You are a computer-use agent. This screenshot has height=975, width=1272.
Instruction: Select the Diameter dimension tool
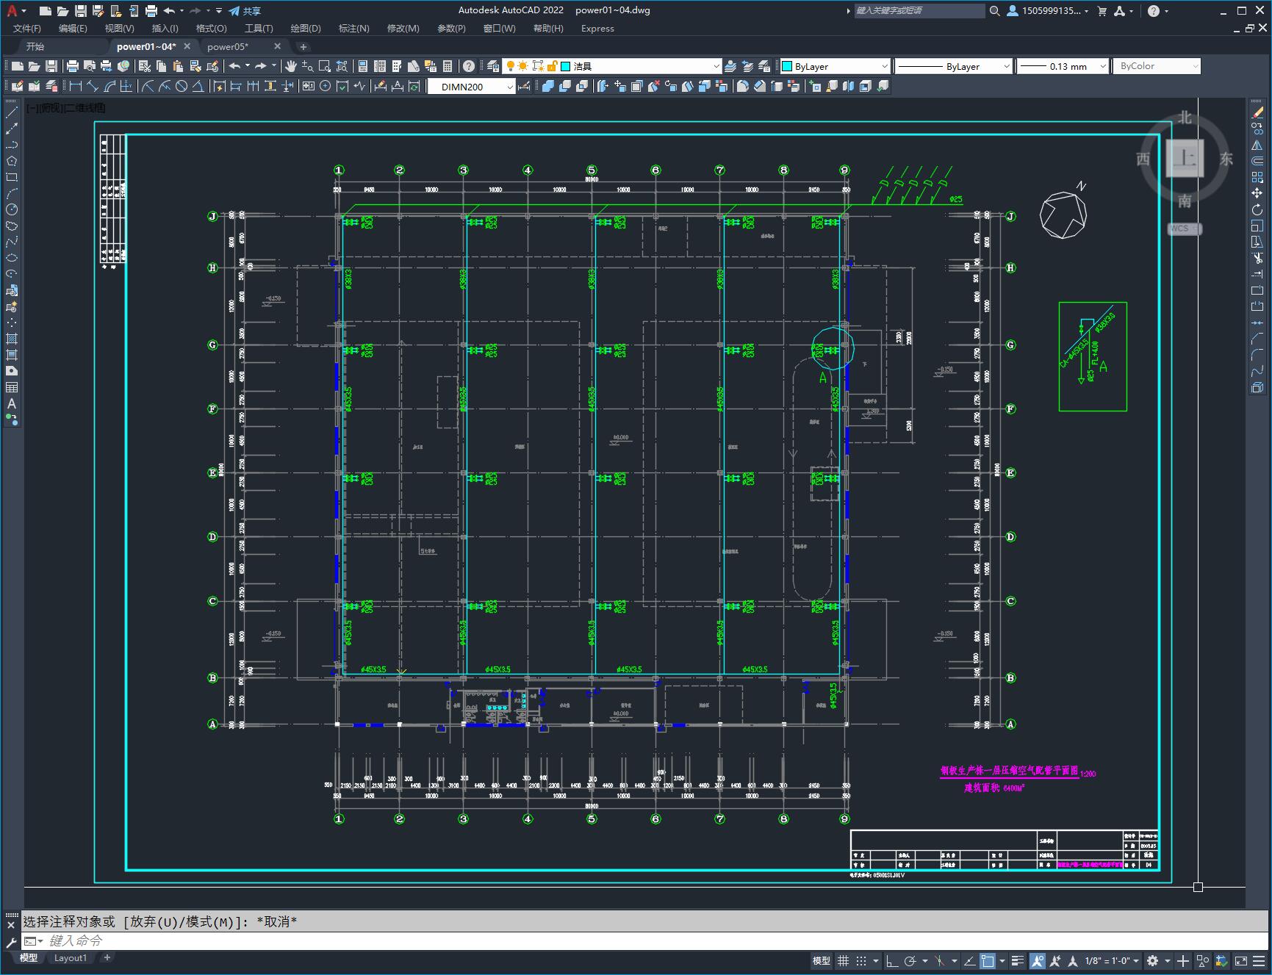[182, 86]
